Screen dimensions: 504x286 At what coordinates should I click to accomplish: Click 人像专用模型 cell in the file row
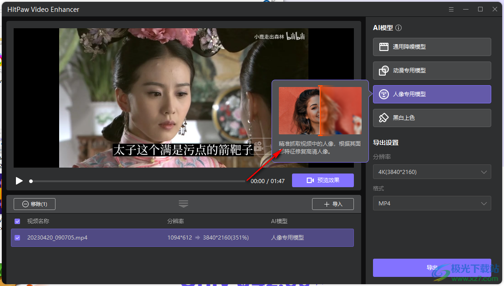coord(287,238)
